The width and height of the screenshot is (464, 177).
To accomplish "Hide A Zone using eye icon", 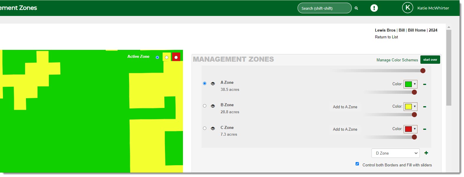I will click(213, 83).
